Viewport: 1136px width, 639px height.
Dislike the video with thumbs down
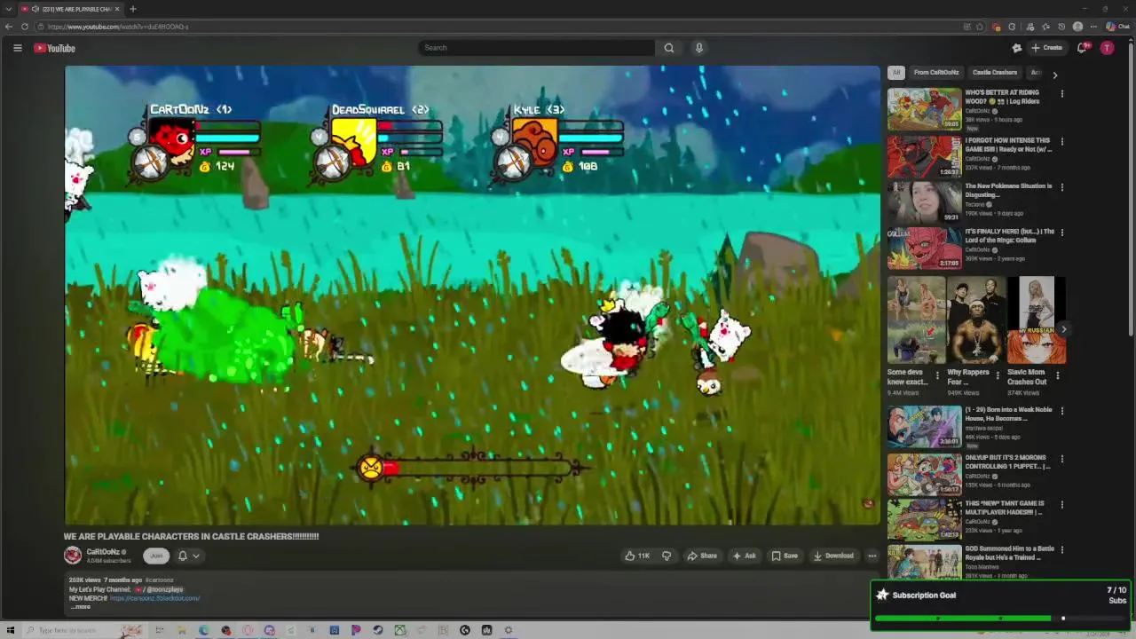click(x=667, y=556)
